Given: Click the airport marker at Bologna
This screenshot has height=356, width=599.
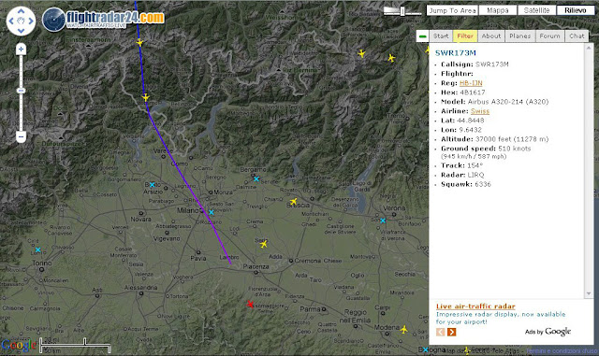Looking at the screenshot, I should 425,349.
